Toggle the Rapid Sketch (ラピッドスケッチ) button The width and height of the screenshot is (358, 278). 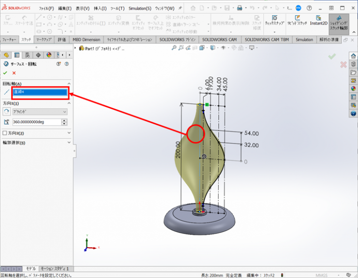click(x=297, y=20)
